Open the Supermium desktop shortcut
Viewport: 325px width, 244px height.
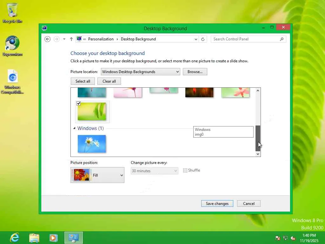[12, 46]
